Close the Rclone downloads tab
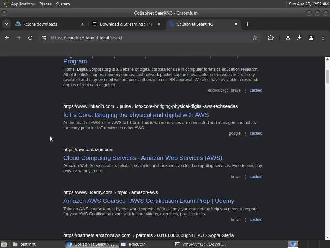Image resolution: width=330 pixels, height=248 pixels. click(x=82, y=24)
